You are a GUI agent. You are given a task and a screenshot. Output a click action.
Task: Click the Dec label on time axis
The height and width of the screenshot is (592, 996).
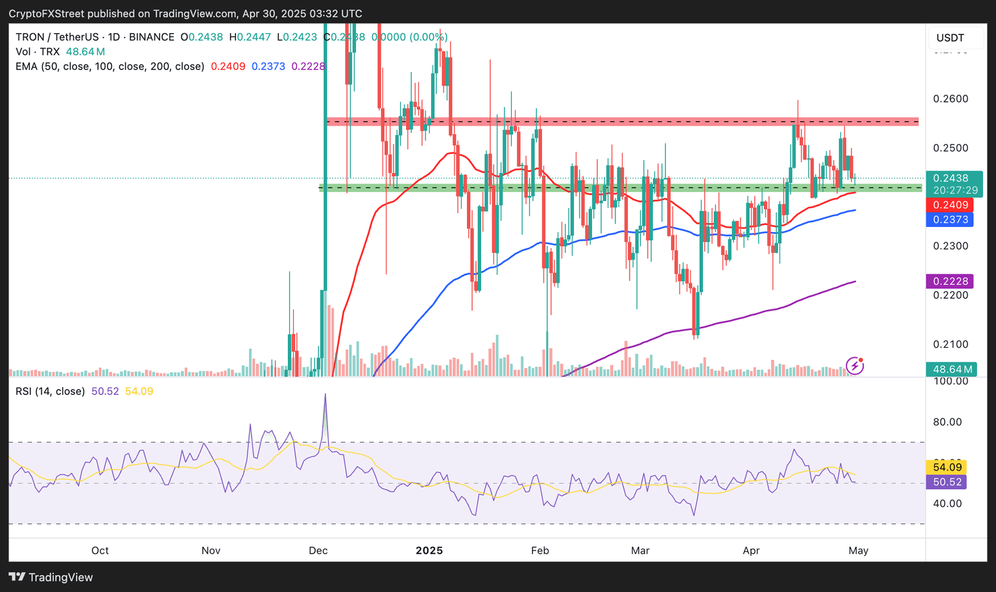click(318, 551)
